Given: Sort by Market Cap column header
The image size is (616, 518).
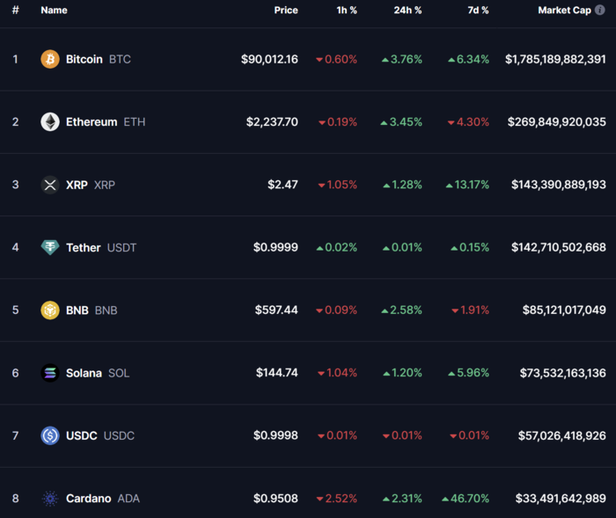Looking at the screenshot, I should (565, 11).
